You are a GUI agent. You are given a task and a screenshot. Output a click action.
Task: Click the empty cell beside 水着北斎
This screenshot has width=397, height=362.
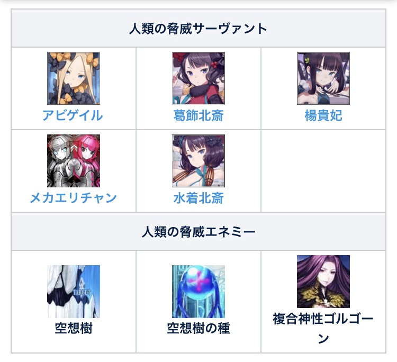click(x=323, y=171)
